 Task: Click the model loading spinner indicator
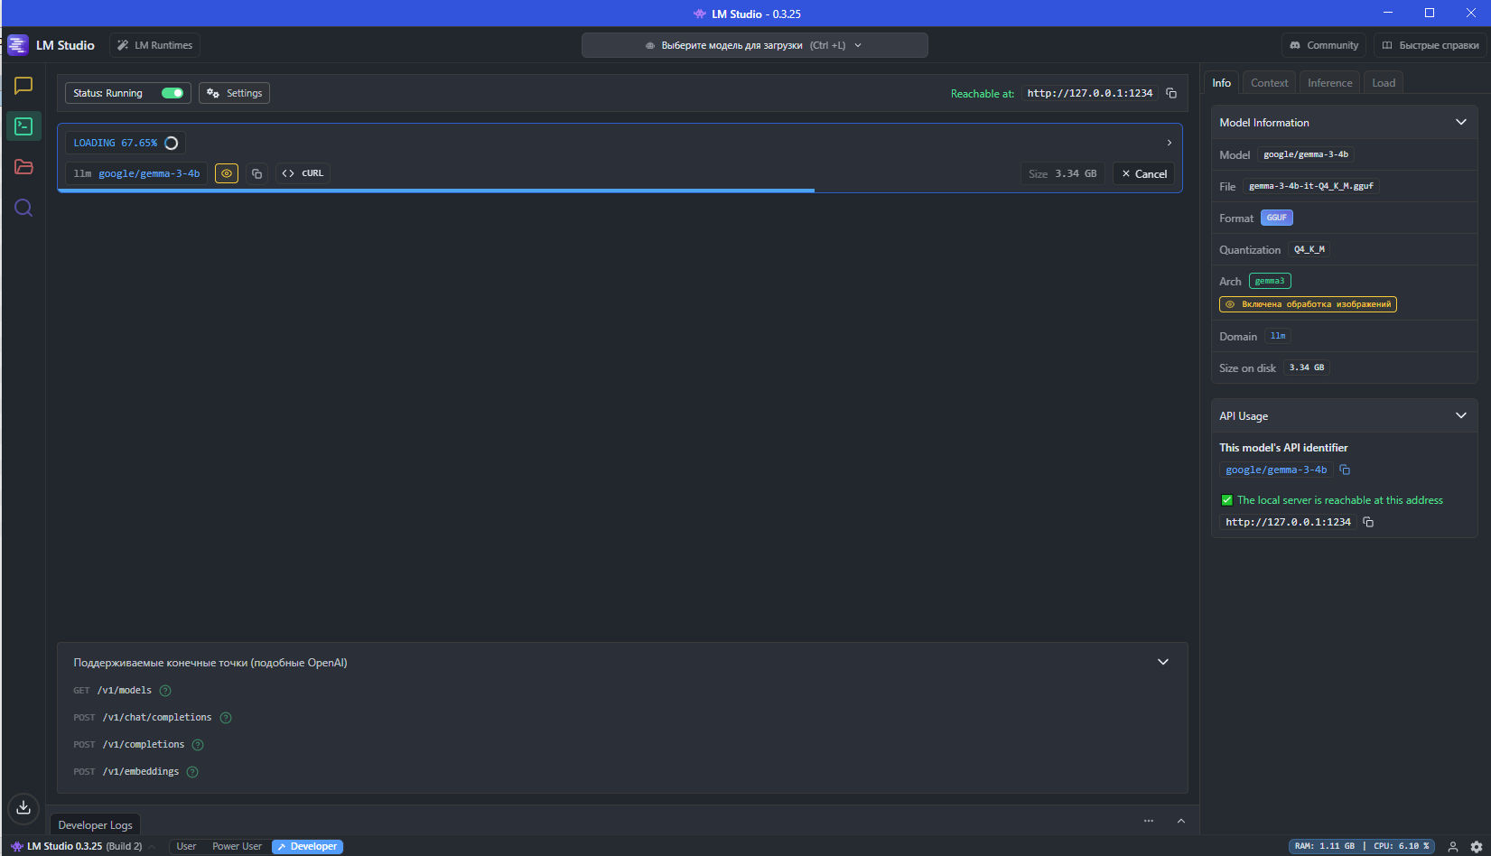click(x=172, y=143)
